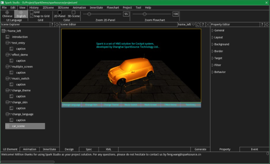Viewport: 270px width, 164px height.
Task: Click the test_entry button node icon
Action: [7, 43]
